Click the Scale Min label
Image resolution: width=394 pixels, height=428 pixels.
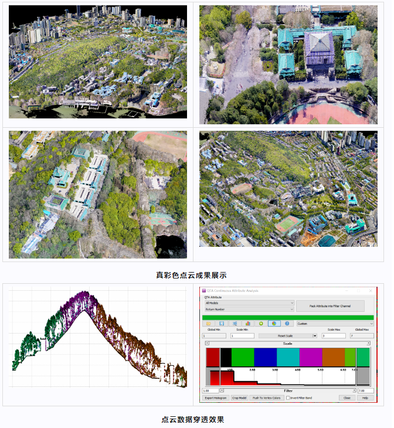click(242, 330)
